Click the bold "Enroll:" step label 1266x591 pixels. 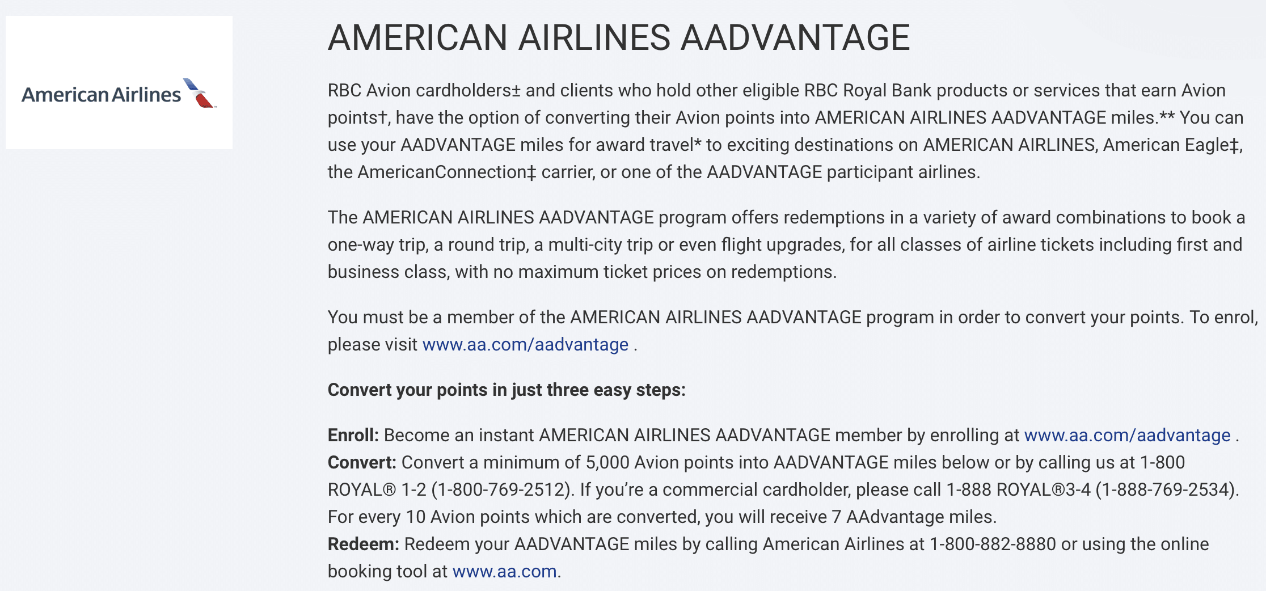[353, 436]
